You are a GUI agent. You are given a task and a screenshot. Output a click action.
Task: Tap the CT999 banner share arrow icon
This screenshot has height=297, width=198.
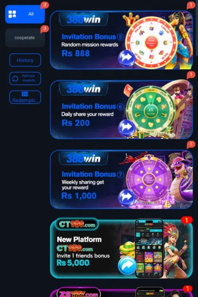(127, 265)
